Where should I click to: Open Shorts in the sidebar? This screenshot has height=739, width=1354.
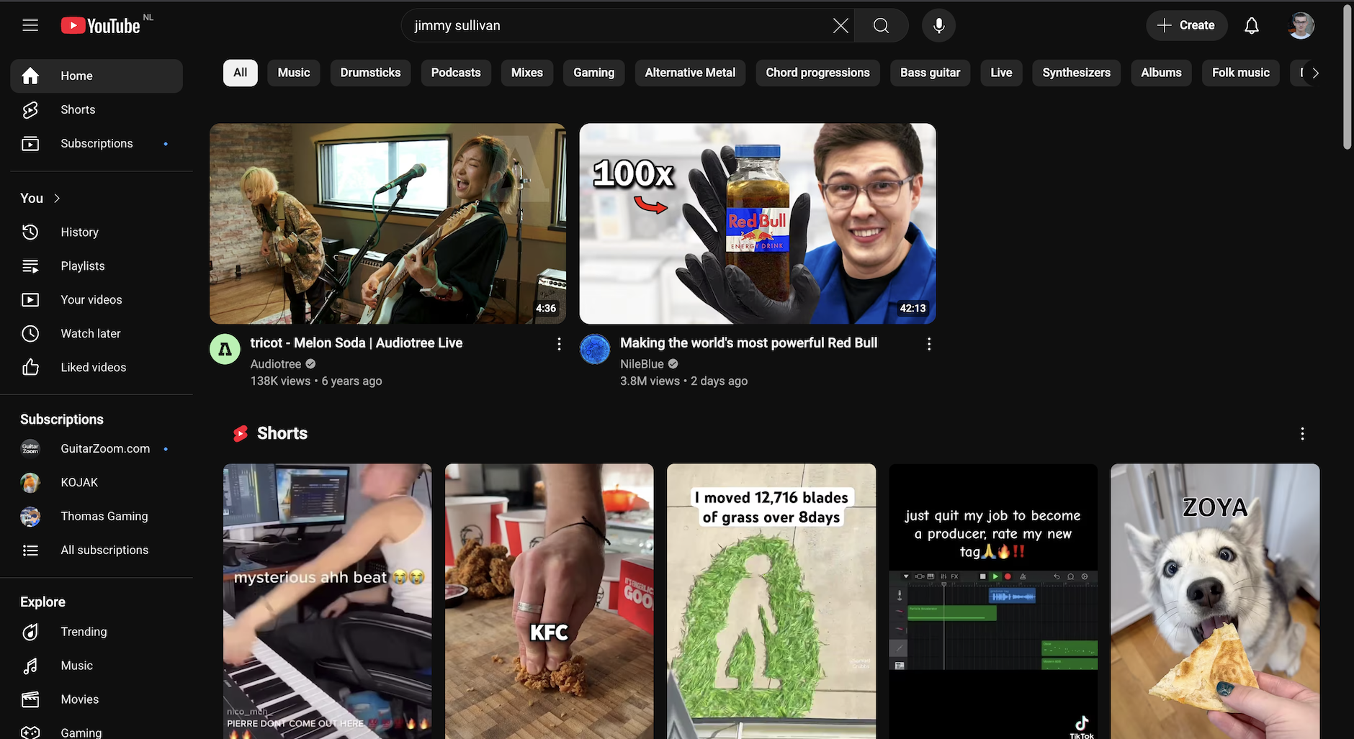[97, 109]
